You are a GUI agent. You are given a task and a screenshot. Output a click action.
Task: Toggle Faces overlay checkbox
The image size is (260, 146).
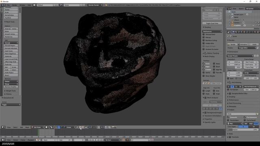tap(204, 64)
